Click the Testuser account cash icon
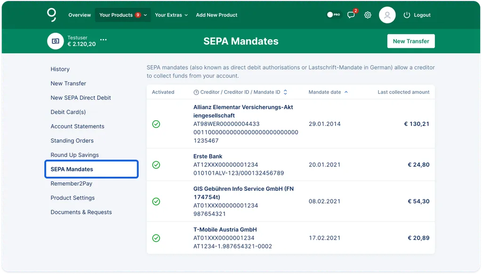This screenshot has height=274, width=482. pos(56,41)
